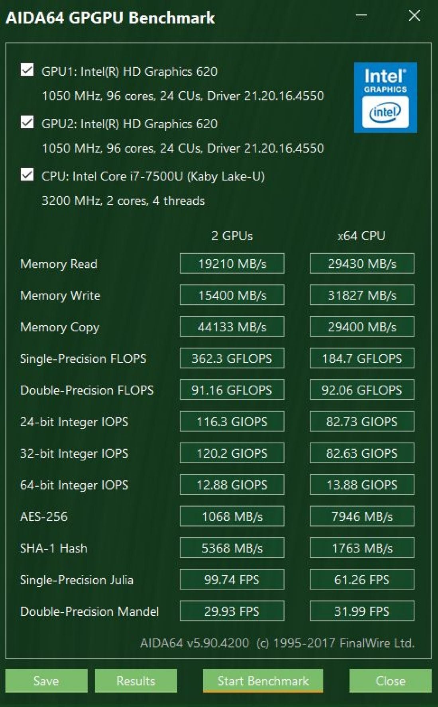Click the GPU Memory Read result field
This screenshot has height=707, width=438.
tap(232, 263)
